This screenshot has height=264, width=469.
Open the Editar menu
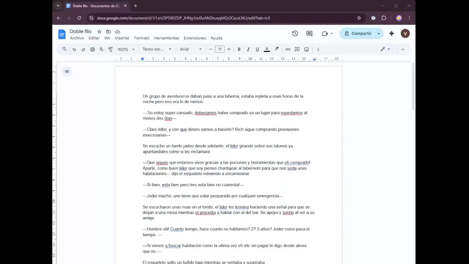94,38
